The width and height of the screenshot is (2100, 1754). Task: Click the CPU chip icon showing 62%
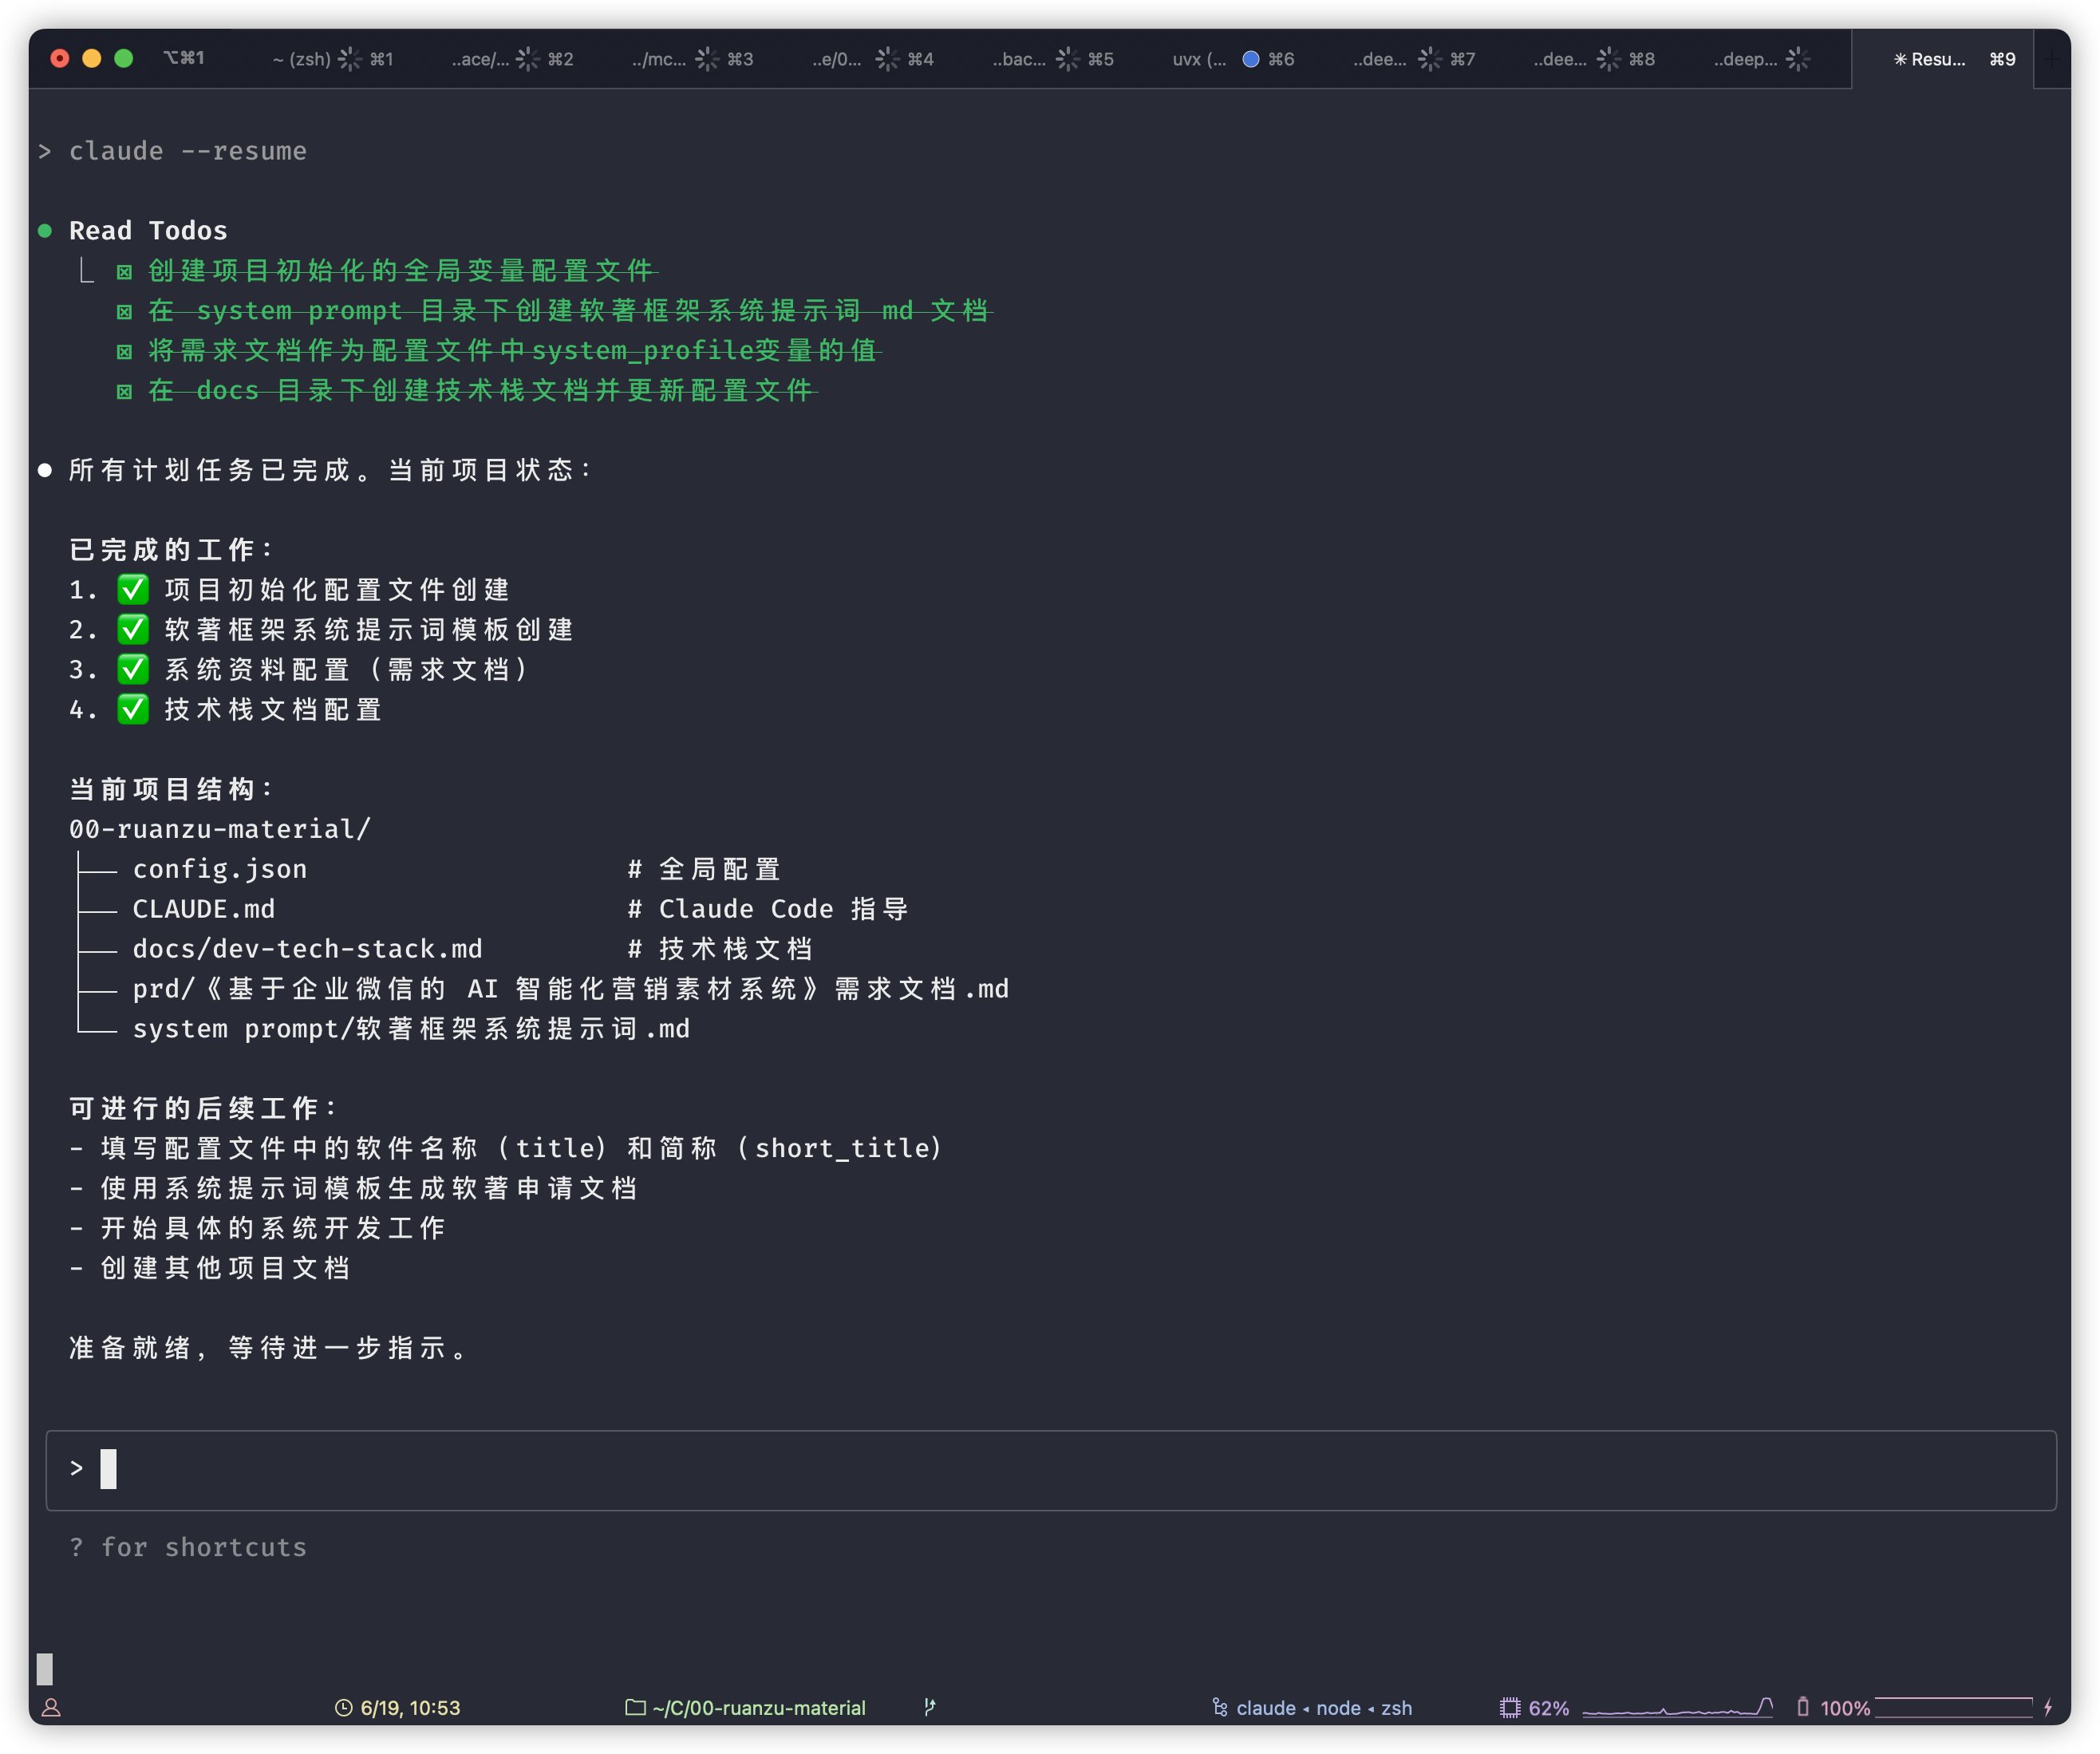[x=1510, y=1708]
